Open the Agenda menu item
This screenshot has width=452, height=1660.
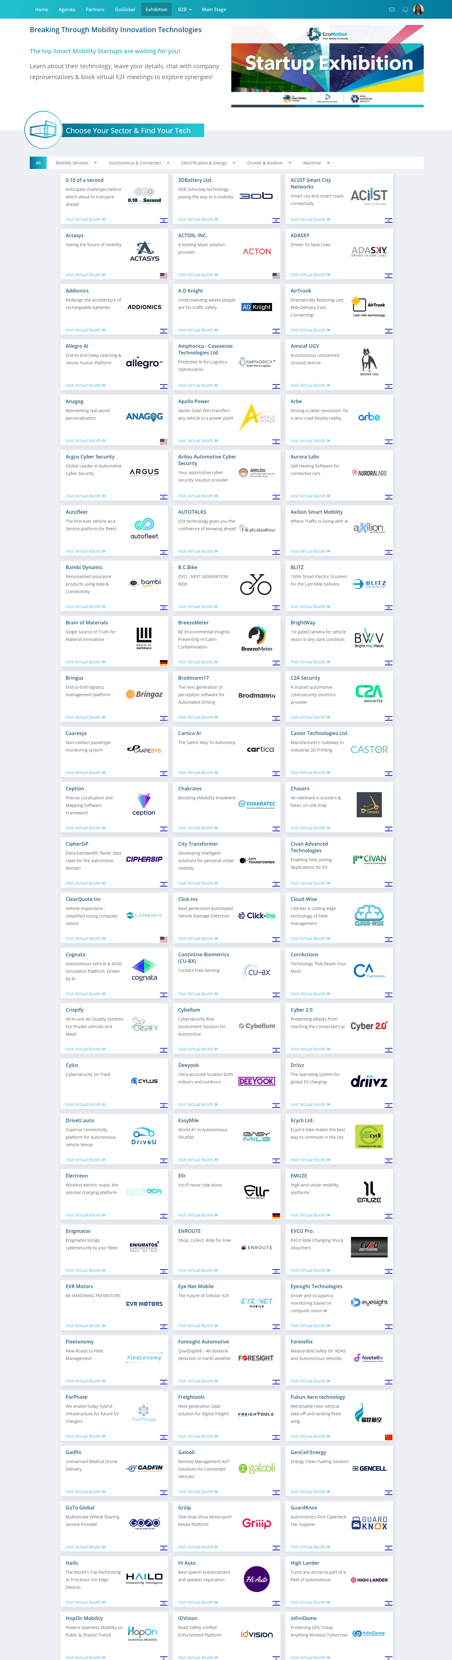67,10
